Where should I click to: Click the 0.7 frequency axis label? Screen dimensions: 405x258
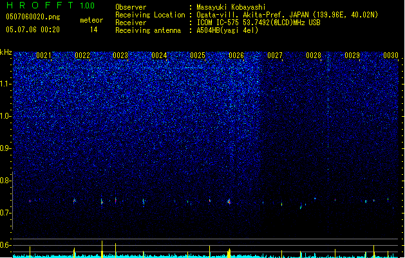pyautogui.click(x=5, y=213)
